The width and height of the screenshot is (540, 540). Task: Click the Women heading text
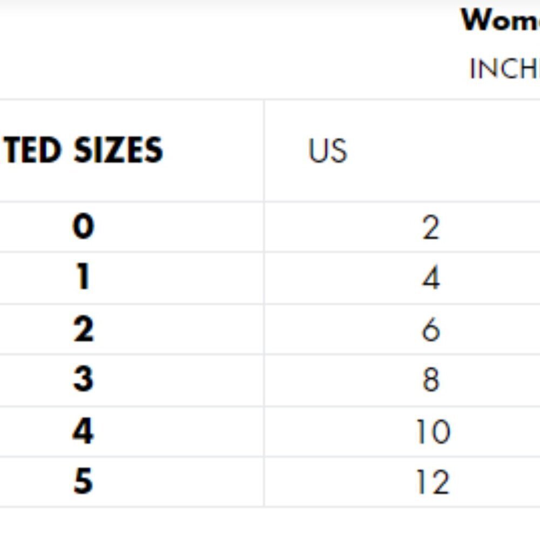point(500,19)
